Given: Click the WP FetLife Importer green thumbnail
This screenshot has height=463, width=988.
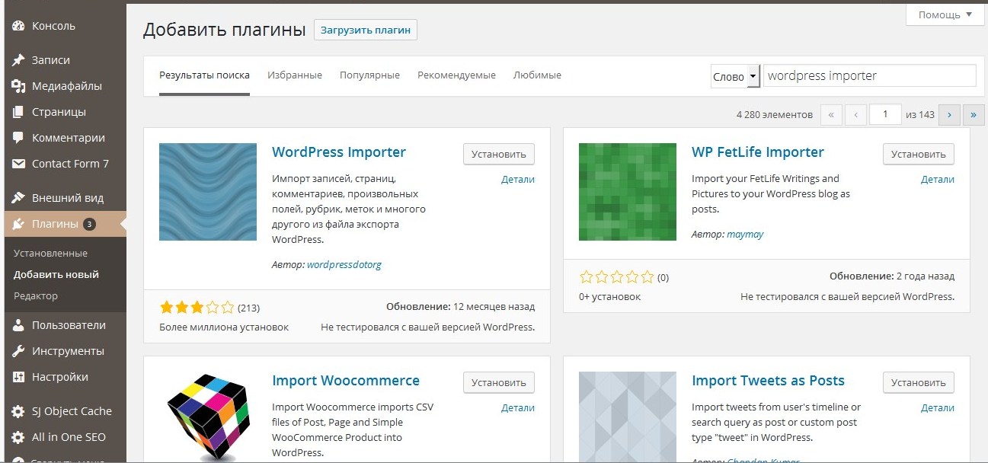Looking at the screenshot, I should pyautogui.click(x=628, y=192).
